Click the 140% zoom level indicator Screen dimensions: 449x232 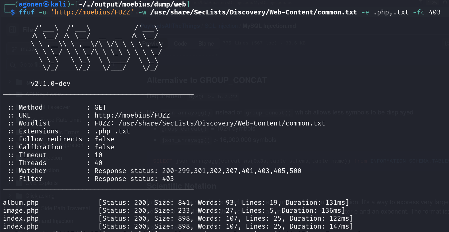(432, 2)
